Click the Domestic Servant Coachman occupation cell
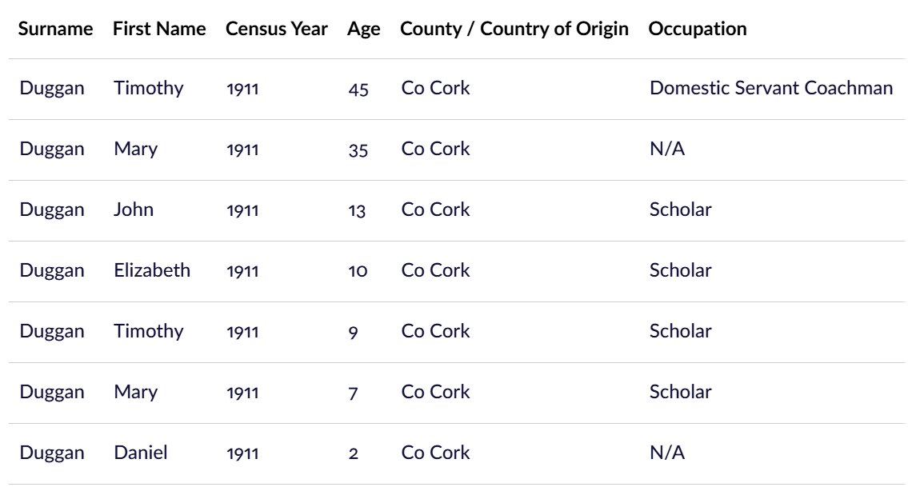 pos(770,88)
